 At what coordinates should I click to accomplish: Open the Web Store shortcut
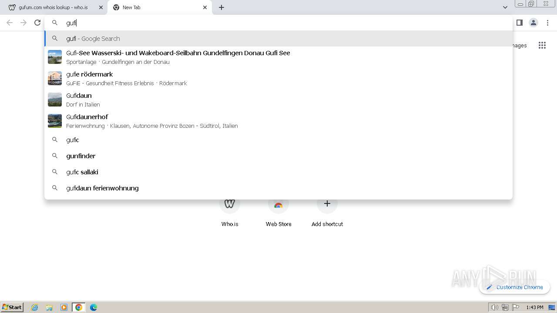click(x=278, y=211)
